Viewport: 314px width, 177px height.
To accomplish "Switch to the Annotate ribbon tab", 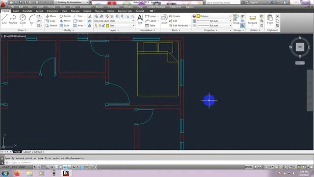I will point(27,11).
